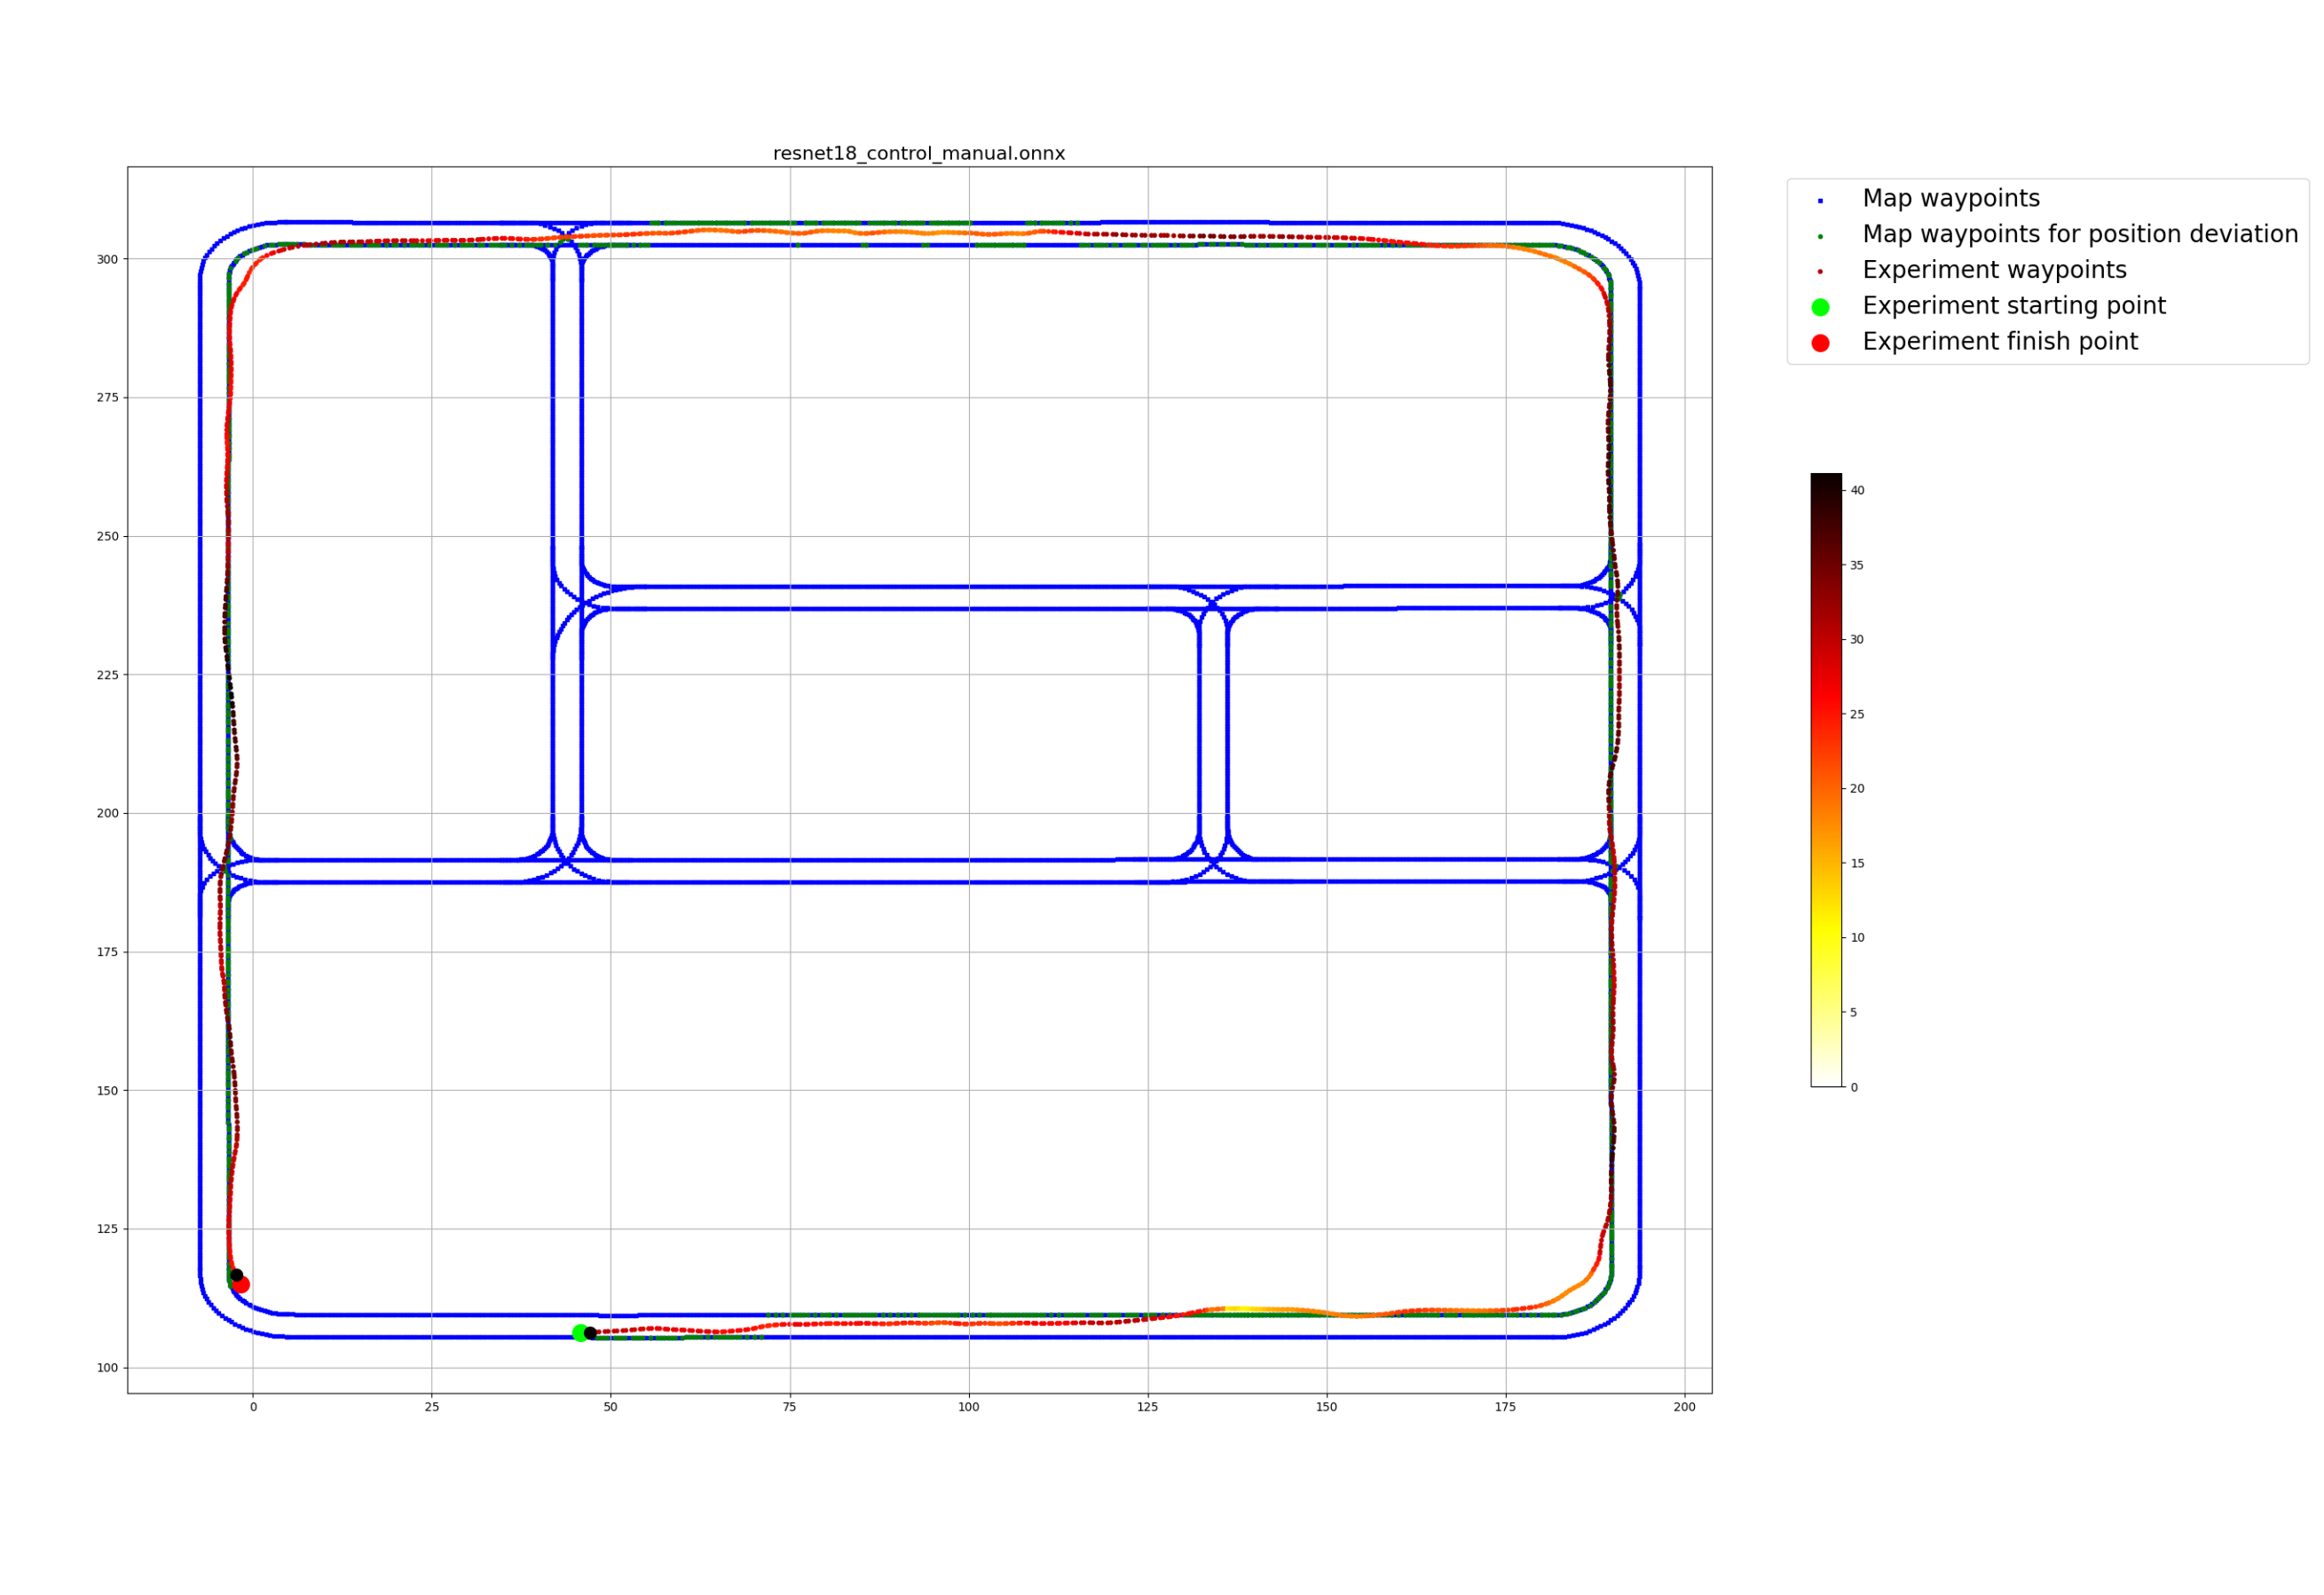Click 'Map waypoints for position deviation' legend entry
Viewport: 2324px width, 1595px height.
pyautogui.click(x=2080, y=234)
